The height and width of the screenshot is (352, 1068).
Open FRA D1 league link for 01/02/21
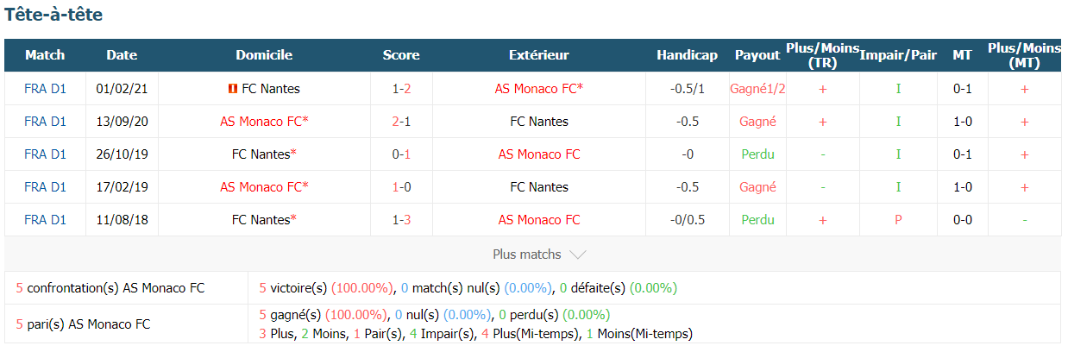tap(45, 88)
